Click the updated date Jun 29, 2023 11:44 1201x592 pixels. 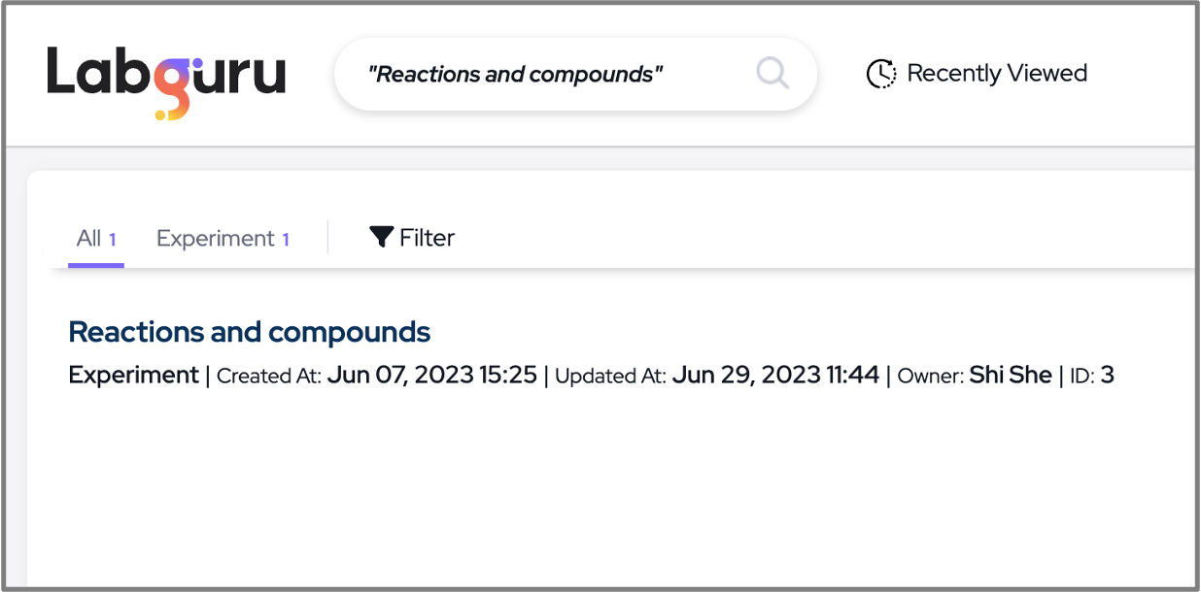[x=775, y=375]
